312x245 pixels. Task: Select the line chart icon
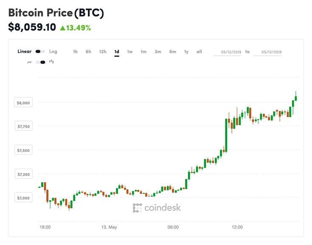coord(29,62)
